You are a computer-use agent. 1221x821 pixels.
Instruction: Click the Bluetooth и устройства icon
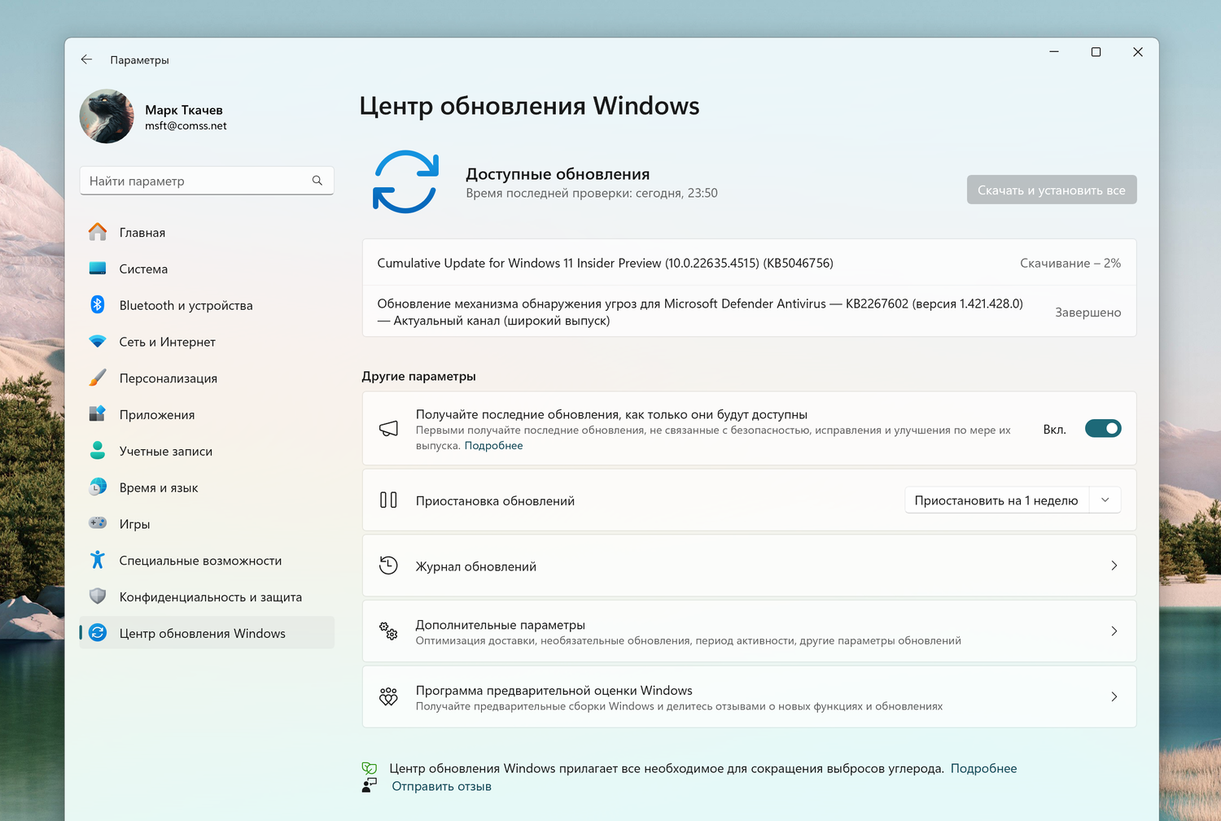click(x=98, y=305)
